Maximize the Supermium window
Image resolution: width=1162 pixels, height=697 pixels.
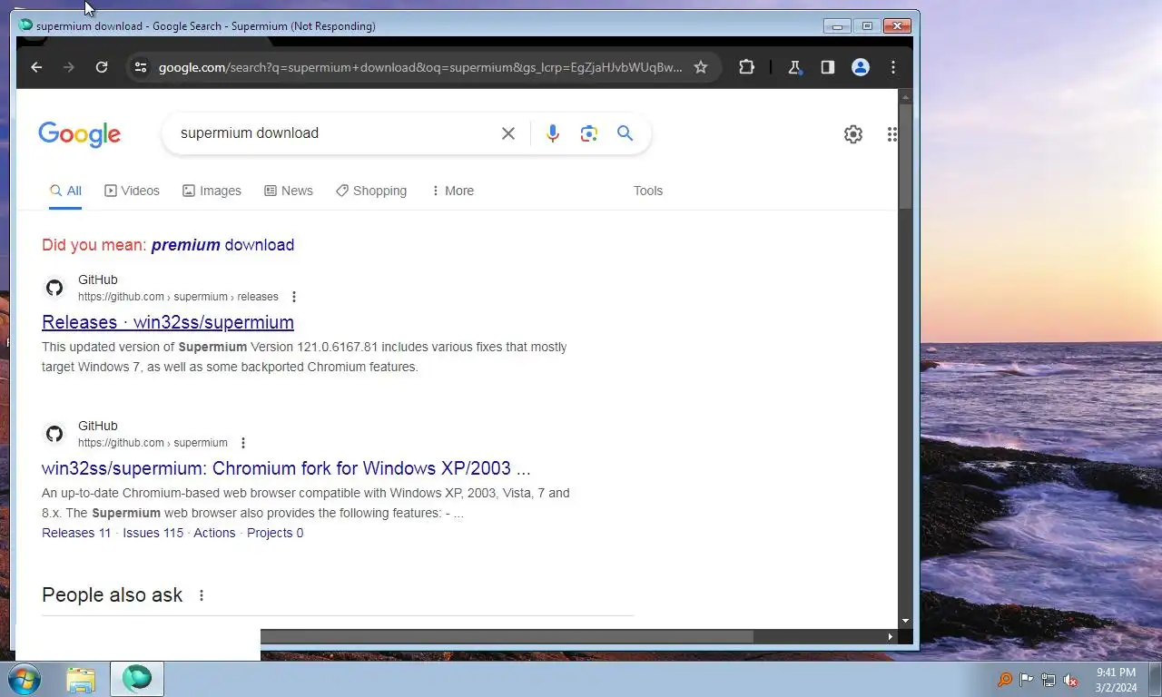coord(867,26)
